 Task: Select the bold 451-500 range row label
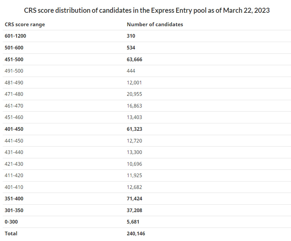[14, 59]
